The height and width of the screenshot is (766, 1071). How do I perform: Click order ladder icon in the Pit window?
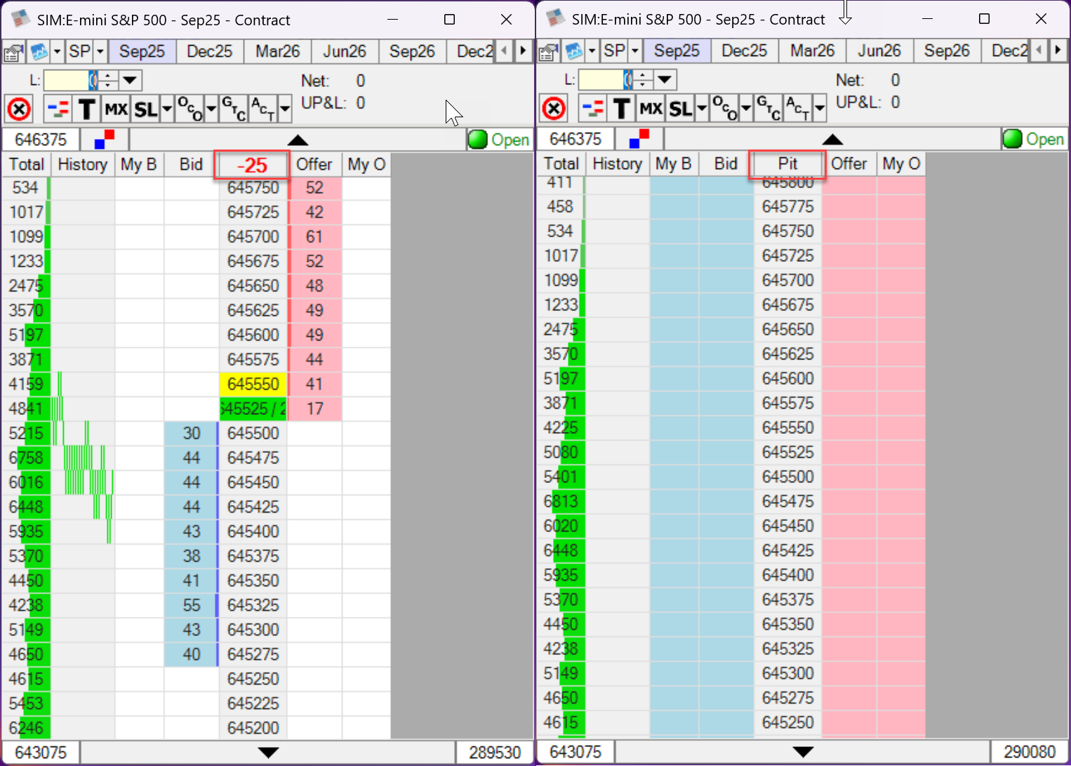tap(593, 109)
